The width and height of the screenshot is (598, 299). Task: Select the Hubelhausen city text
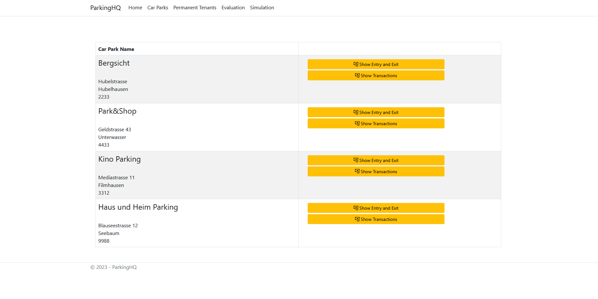[113, 89]
